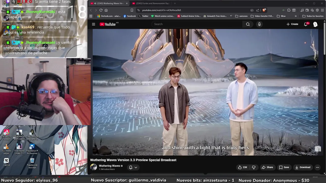Expand notification options chevron beside bell

tap(136, 167)
